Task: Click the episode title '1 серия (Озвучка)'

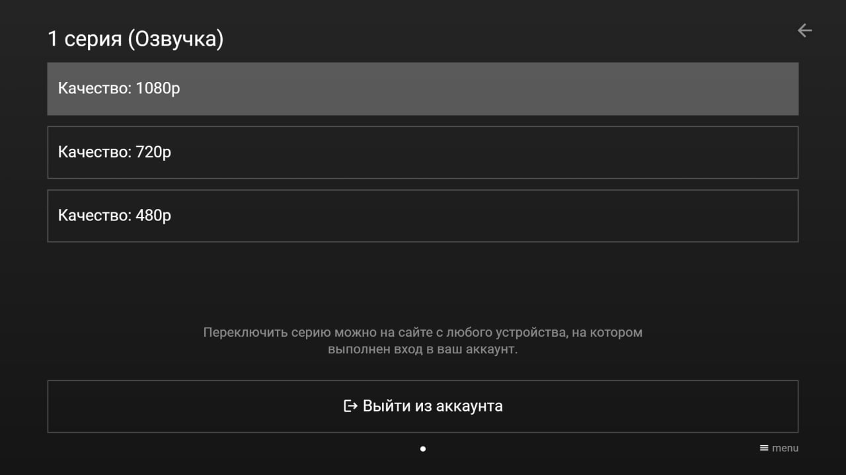Action: [135, 38]
